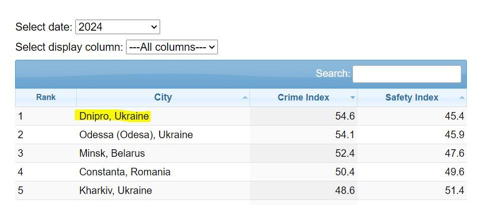Viewport: 491px width, 205px height.
Task: Click the sort arrow in City header
Action: [245, 98]
